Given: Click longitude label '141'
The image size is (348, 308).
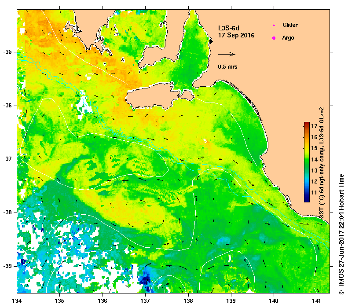Looking at the screenshot, I should click(x=317, y=301).
